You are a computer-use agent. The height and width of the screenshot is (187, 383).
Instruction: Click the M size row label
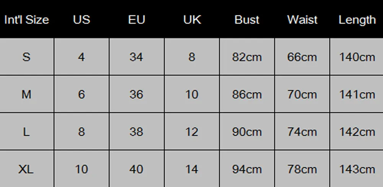click(26, 94)
